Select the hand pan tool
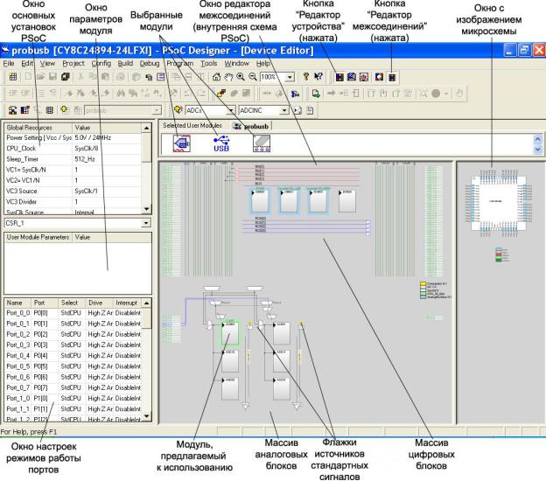546x481 pixels. [228, 77]
